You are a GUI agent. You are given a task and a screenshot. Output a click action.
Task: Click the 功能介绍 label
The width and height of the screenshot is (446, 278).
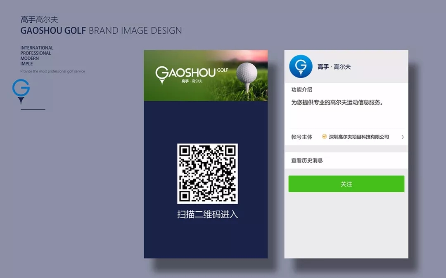301,90
